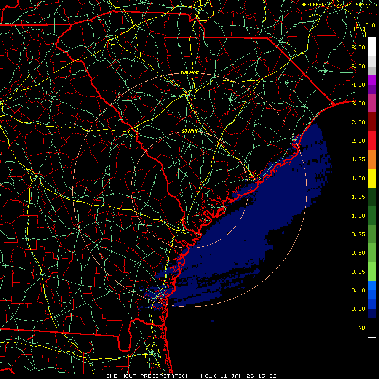This screenshot has height=379, width=379.
Task: Click the 50 NMI range ring label
Action: click(x=189, y=131)
